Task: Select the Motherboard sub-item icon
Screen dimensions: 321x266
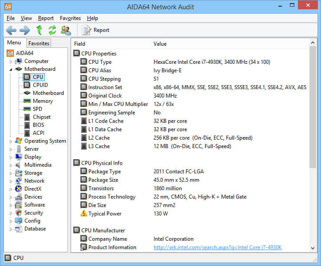Action: (27, 93)
